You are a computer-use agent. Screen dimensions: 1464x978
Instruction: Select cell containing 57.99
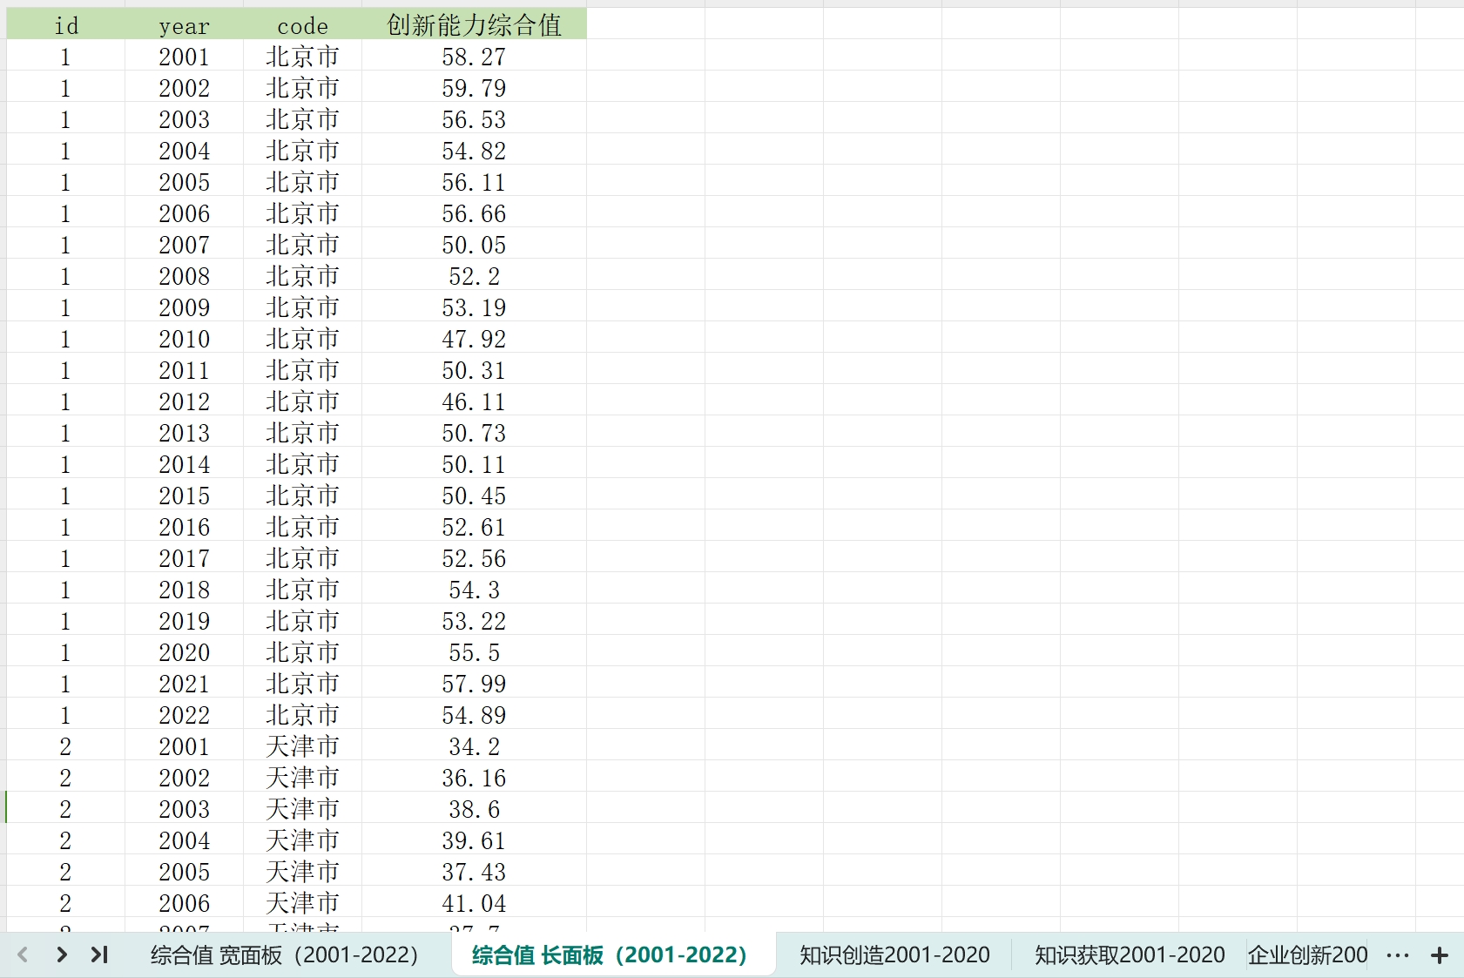(x=475, y=684)
